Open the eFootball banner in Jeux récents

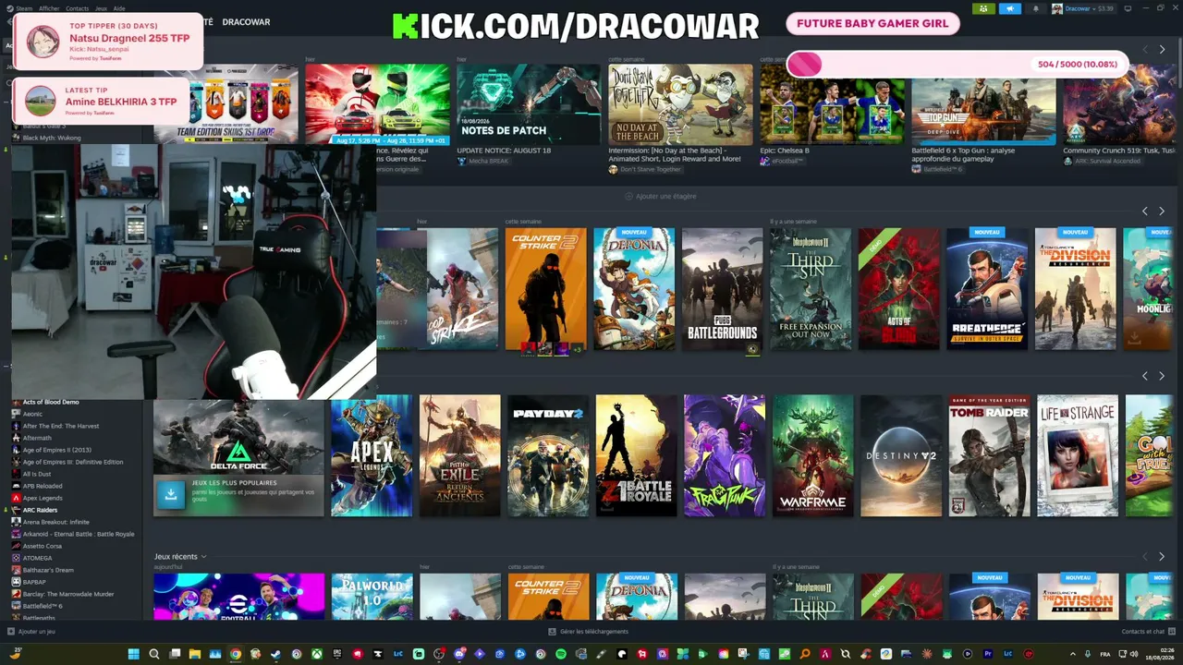[238, 597]
